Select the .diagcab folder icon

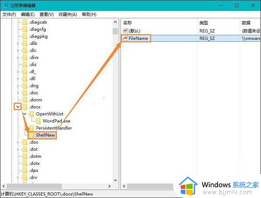[25, 22]
